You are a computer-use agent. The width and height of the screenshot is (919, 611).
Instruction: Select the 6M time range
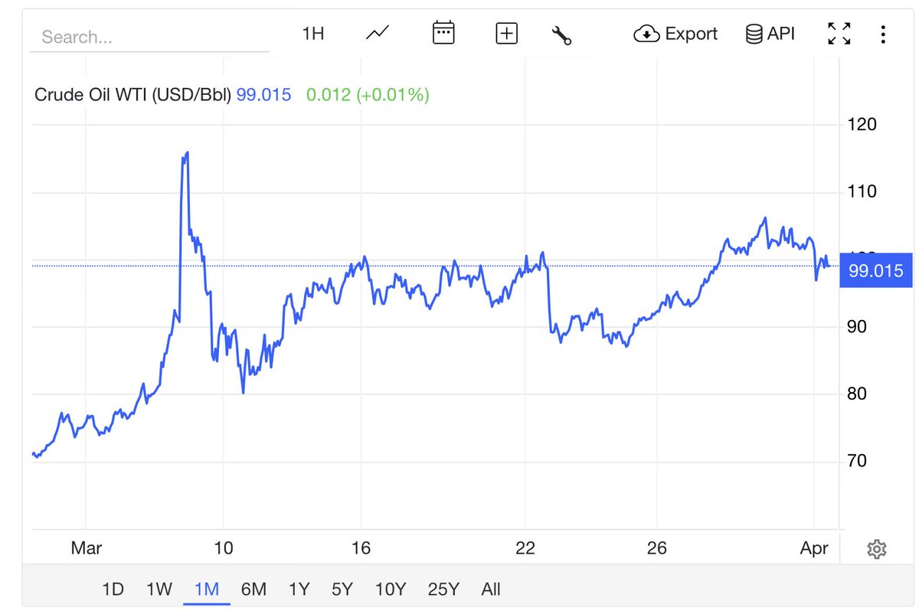click(x=253, y=589)
